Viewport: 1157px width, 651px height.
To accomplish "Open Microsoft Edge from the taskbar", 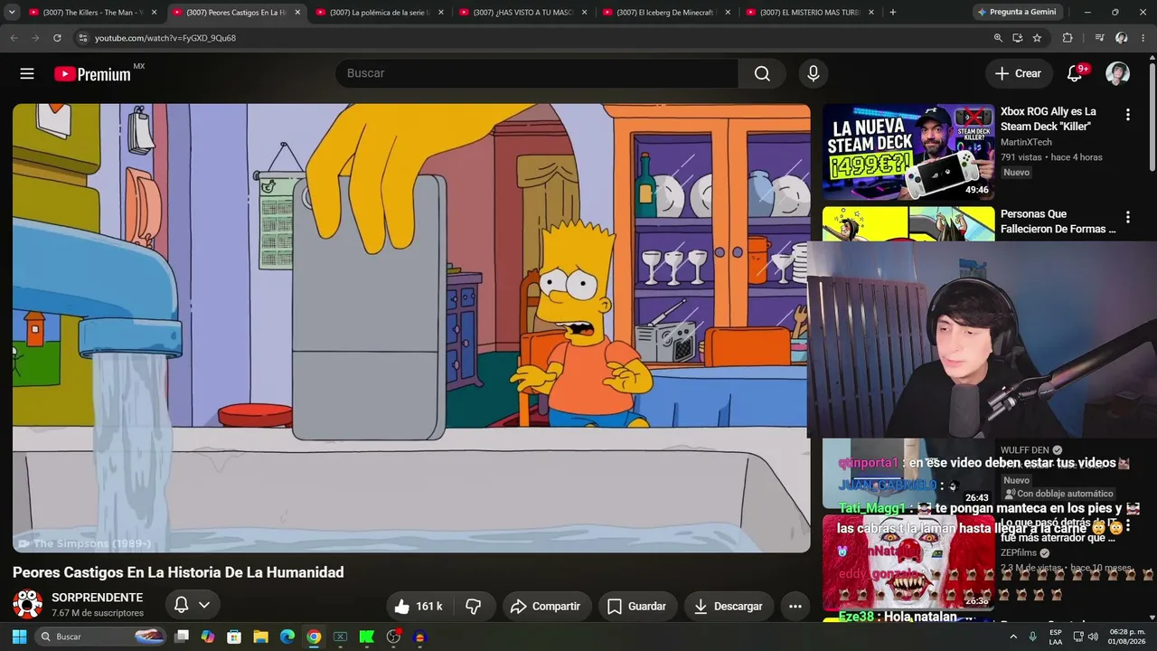I will pos(287,637).
